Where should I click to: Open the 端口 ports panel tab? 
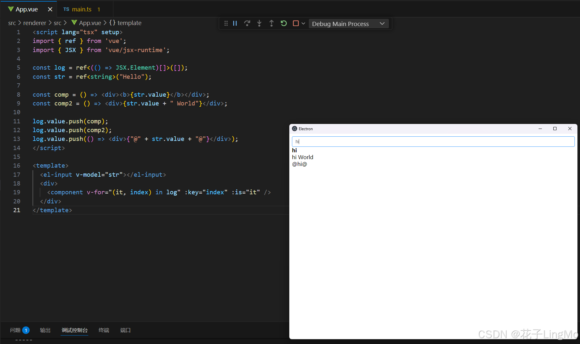125,330
